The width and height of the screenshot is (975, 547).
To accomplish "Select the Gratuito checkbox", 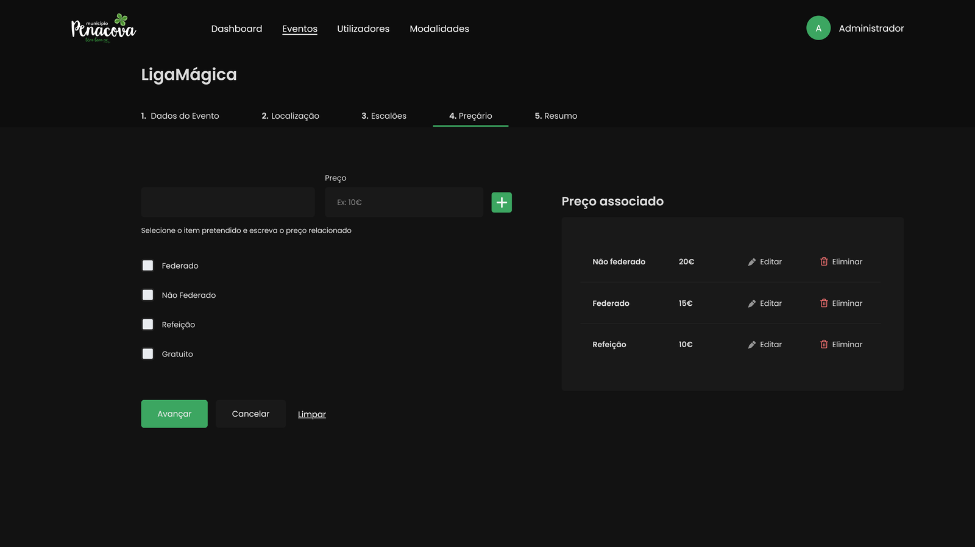I will coord(148,354).
